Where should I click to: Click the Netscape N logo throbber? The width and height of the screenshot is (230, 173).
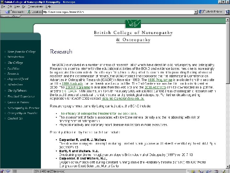pyautogui.click(x=227, y=12)
